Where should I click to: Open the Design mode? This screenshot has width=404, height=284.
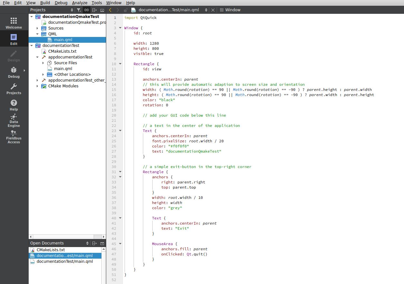tap(14, 55)
